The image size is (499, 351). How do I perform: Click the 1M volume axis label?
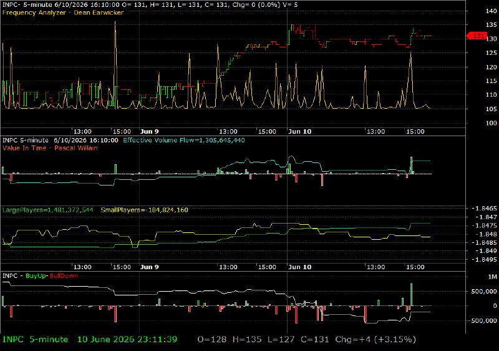click(x=492, y=277)
